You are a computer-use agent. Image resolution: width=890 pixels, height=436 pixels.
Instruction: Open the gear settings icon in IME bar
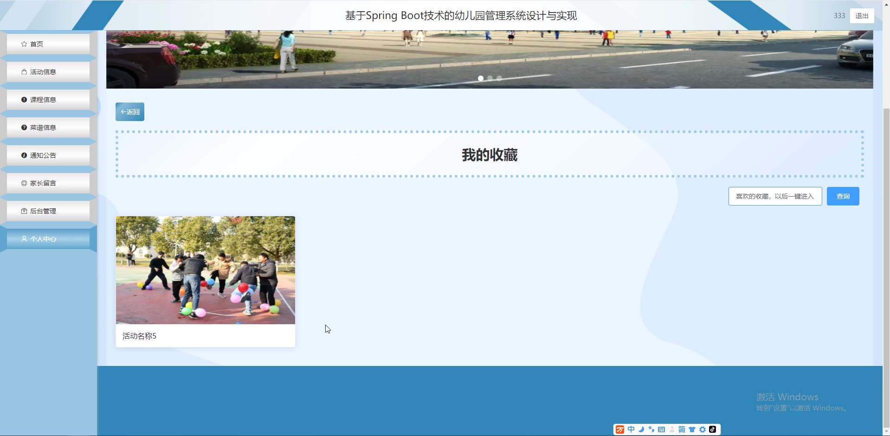(703, 430)
